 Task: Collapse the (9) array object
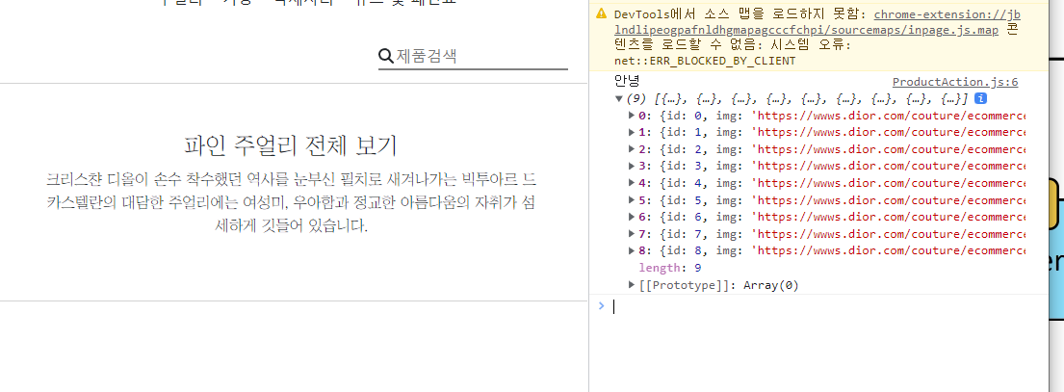pyautogui.click(x=619, y=99)
